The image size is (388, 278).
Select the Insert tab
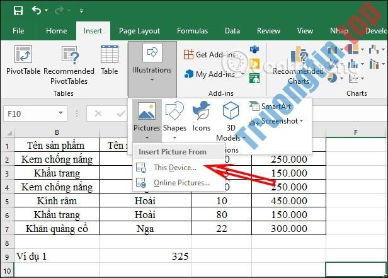[x=93, y=31]
